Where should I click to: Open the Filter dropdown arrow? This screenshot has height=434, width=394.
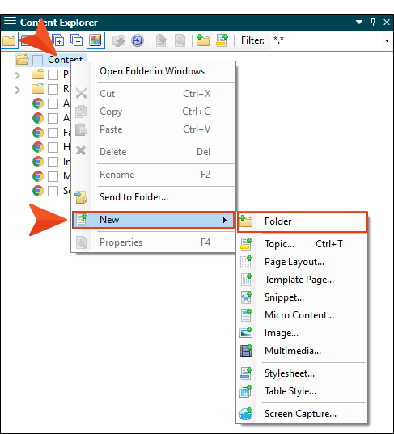(387, 40)
